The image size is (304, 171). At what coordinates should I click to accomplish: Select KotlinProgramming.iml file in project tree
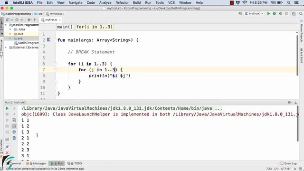click(x=27, y=43)
